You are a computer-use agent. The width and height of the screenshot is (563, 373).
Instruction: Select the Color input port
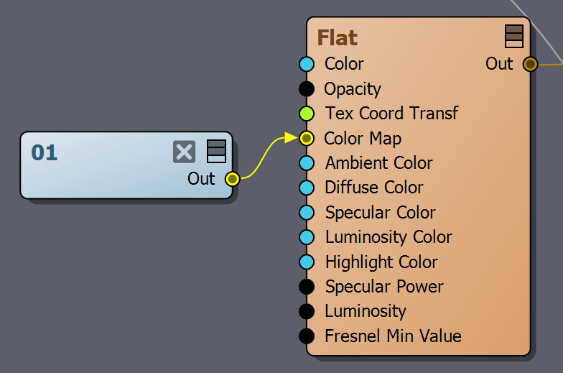tap(307, 64)
